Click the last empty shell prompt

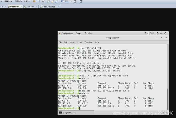click(x=69, y=108)
